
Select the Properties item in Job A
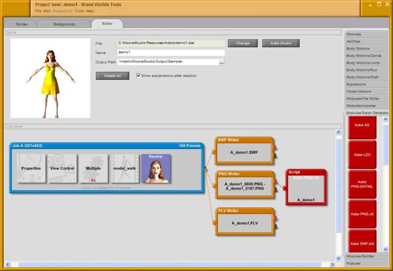(x=31, y=168)
